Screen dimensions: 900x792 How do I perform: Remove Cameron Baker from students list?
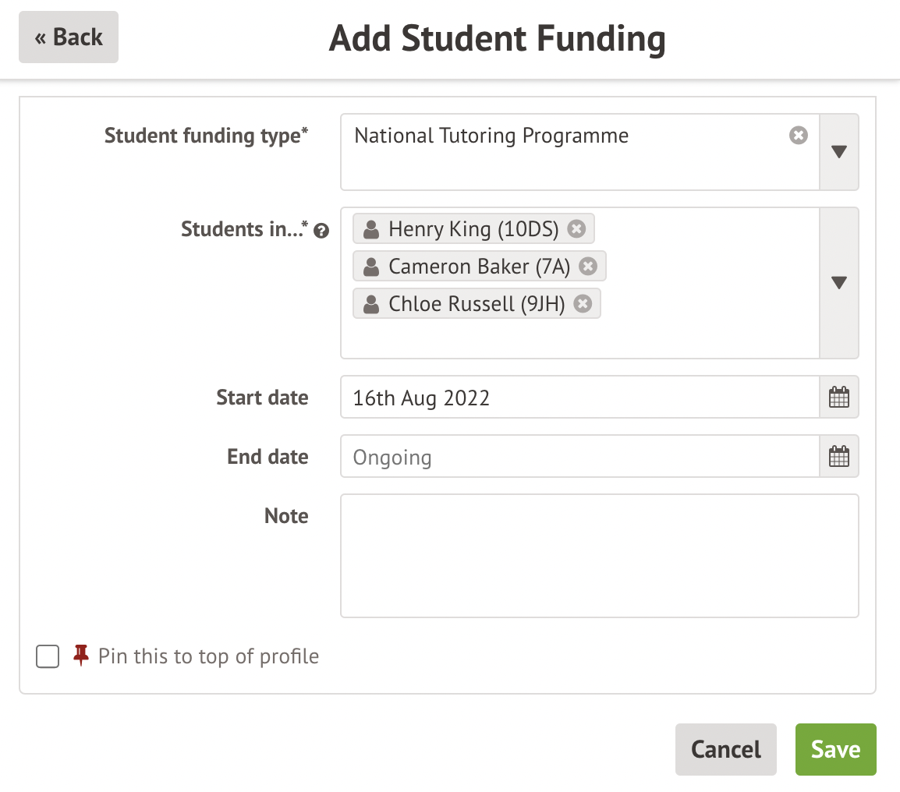[588, 267]
